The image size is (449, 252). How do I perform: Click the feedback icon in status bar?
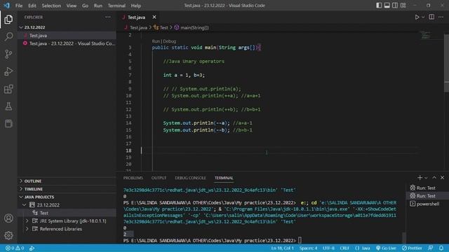pyautogui.click(x=430, y=248)
